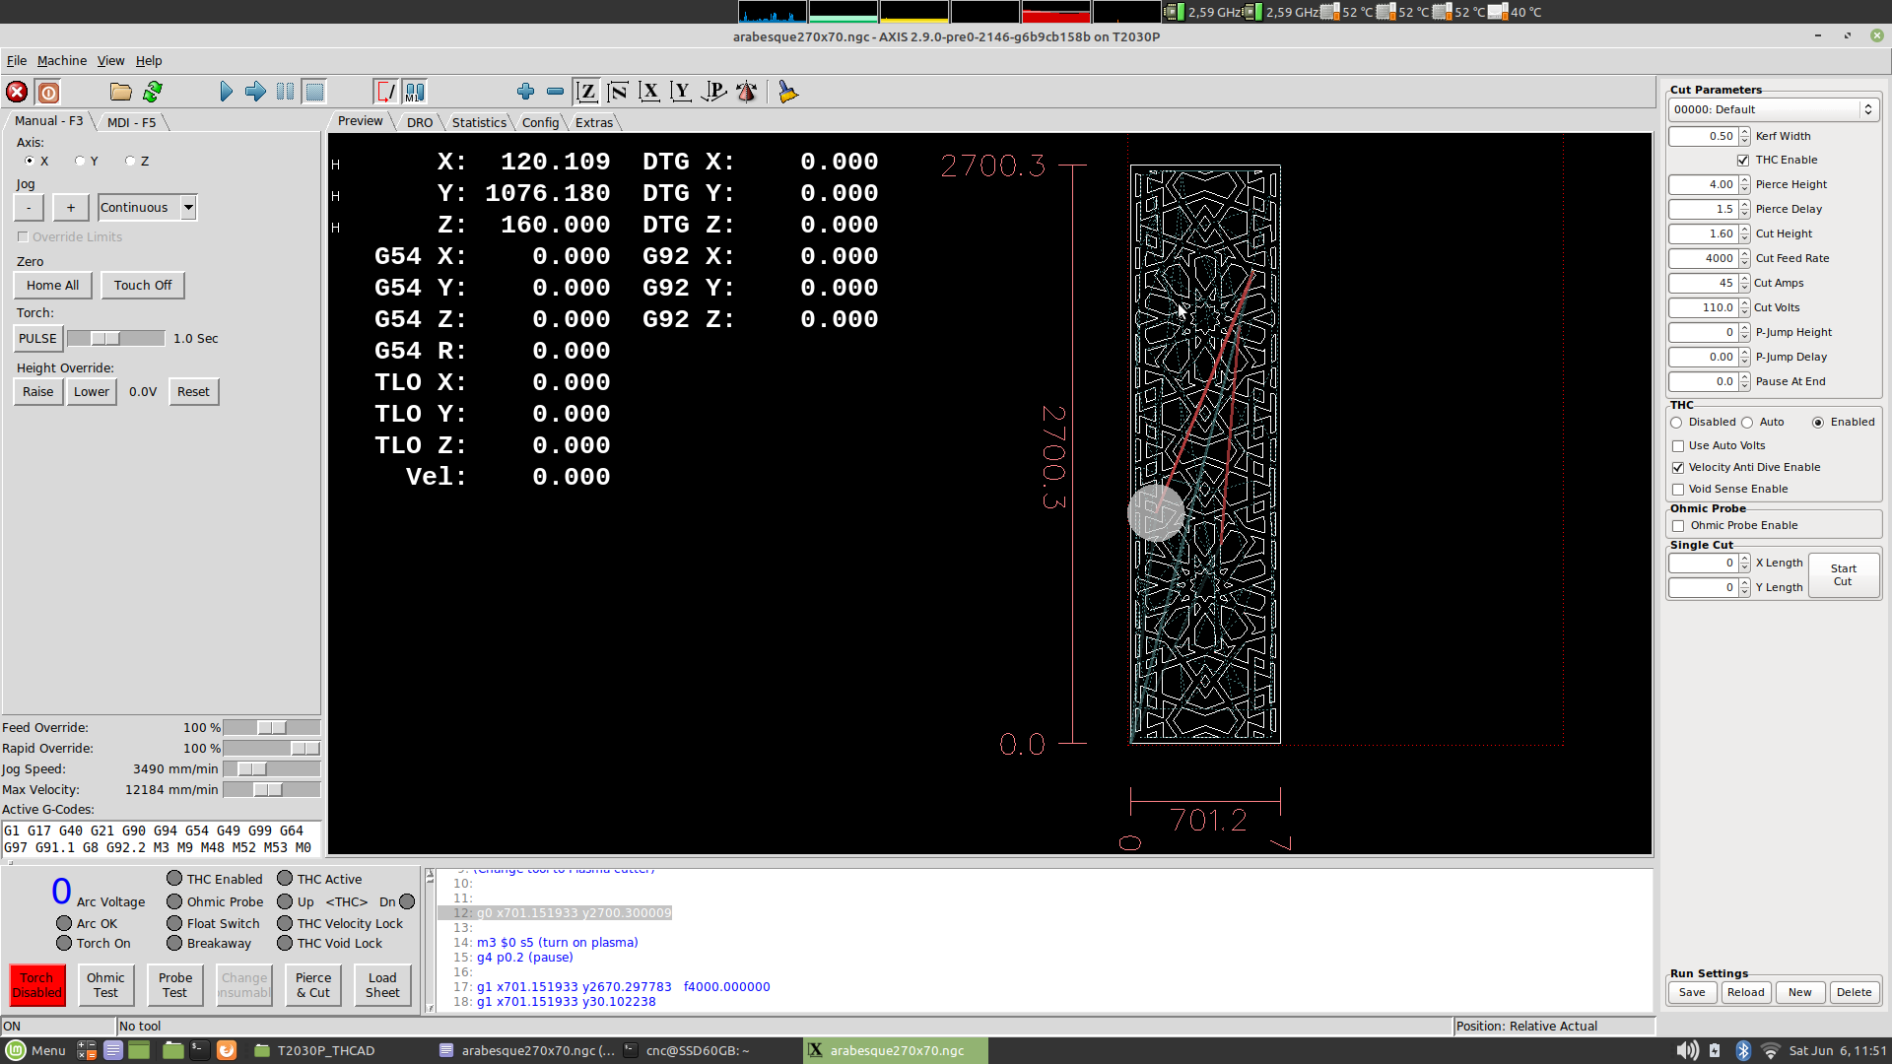Toggle the emergency stop button

pos(17,92)
